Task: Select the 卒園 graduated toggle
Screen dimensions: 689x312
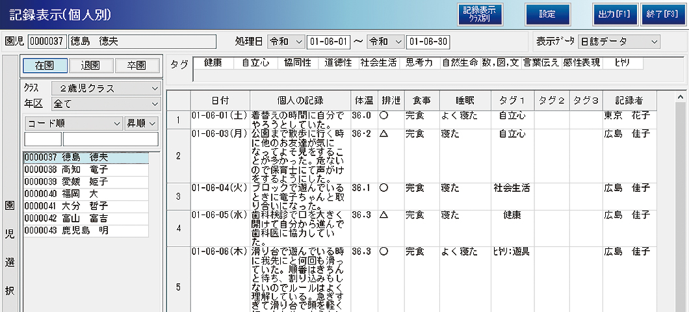Action: [x=136, y=66]
